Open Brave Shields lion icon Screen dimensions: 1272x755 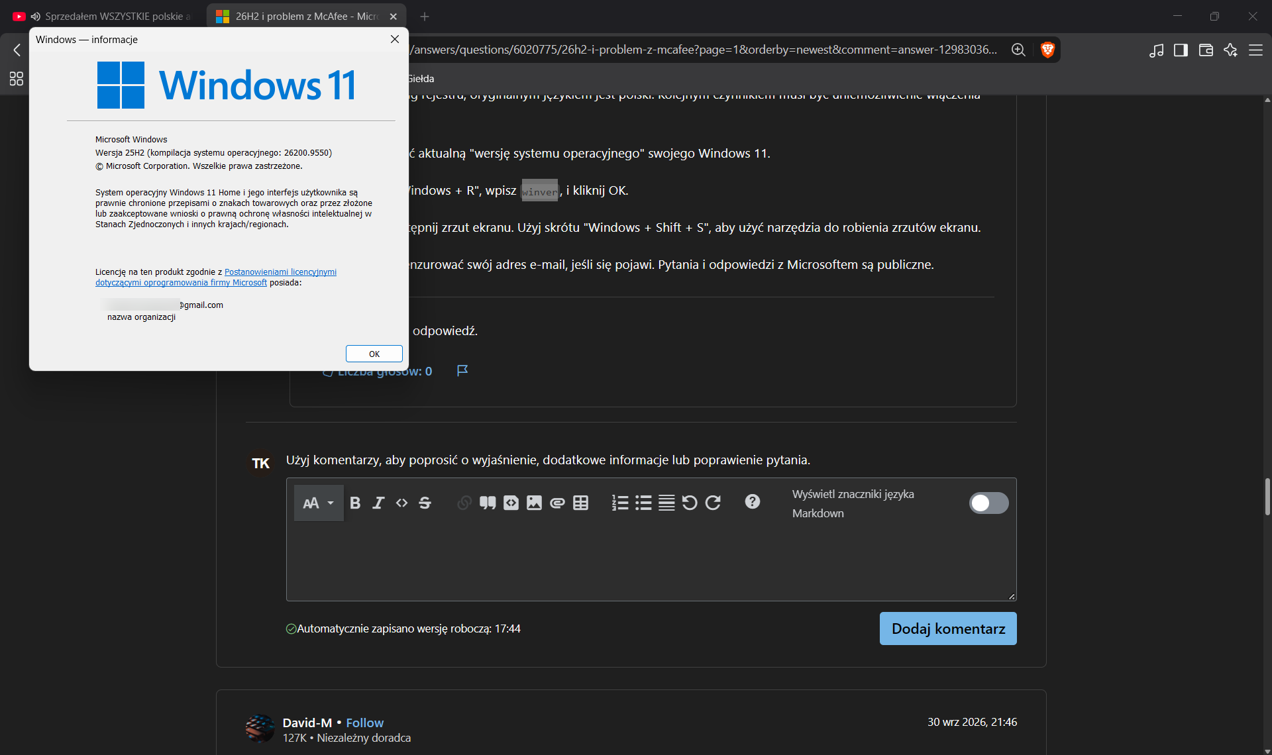coord(1047,50)
